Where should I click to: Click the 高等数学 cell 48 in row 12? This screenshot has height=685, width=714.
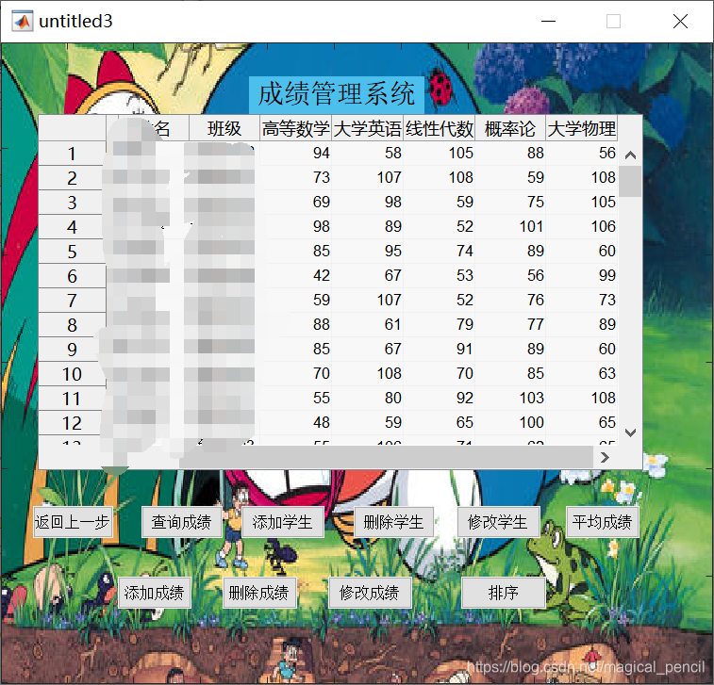click(295, 422)
